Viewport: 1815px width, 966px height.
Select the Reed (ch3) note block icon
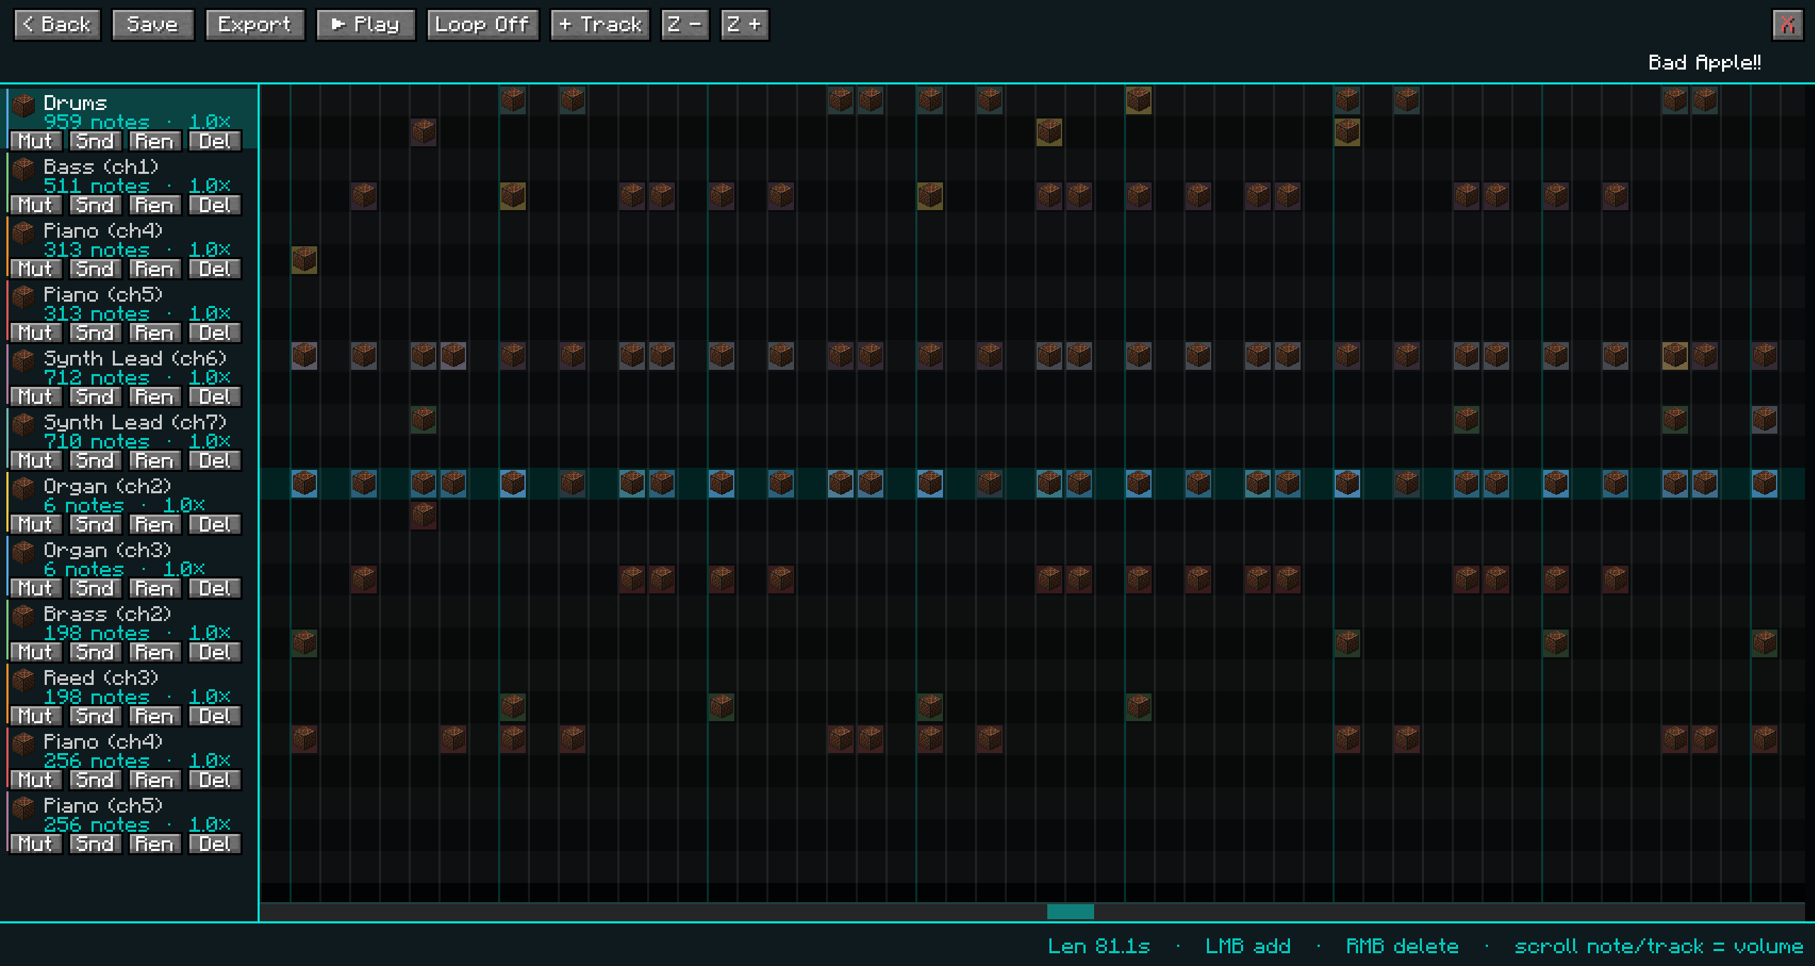[24, 680]
